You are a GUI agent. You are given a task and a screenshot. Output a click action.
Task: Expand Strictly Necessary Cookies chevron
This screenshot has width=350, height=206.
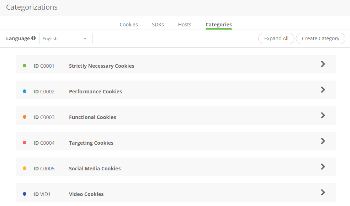click(323, 64)
